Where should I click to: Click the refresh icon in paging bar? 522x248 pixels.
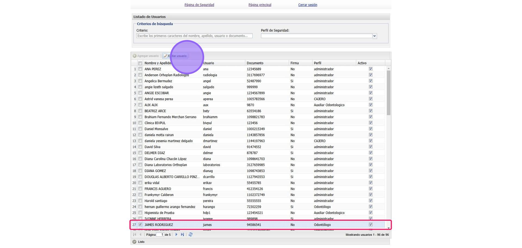[191, 234]
